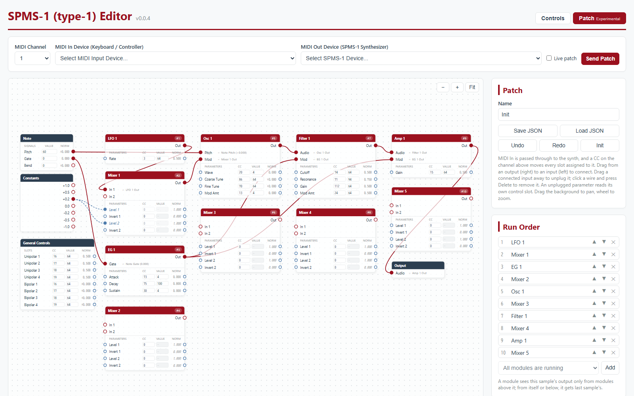Switch to the Controls tab

click(x=553, y=18)
